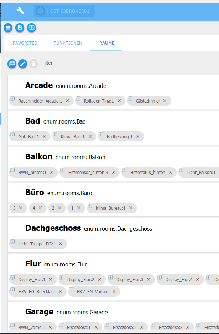Image resolution: width=219 pixels, height=334 pixels.
Task: Switch to the Favorites tab
Action: point(25,43)
